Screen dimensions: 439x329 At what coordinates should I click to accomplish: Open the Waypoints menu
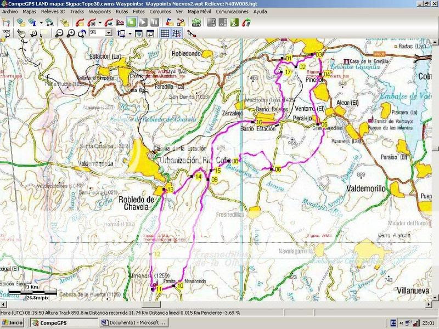[x=100, y=12]
